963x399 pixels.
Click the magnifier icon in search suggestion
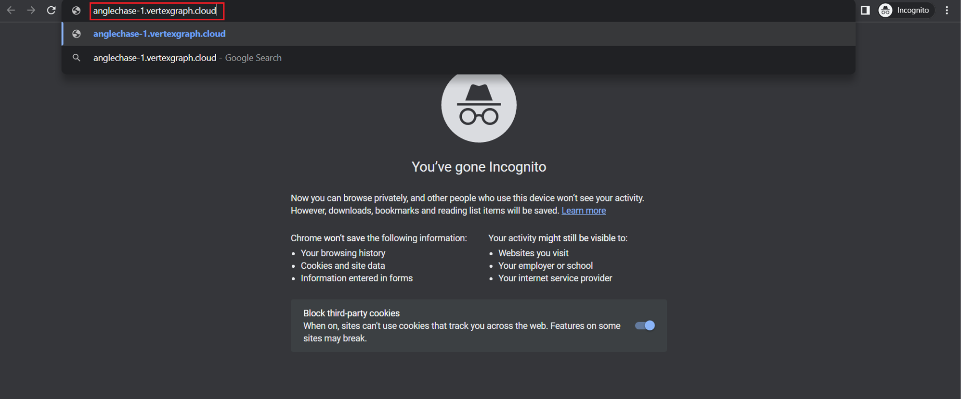coord(76,58)
